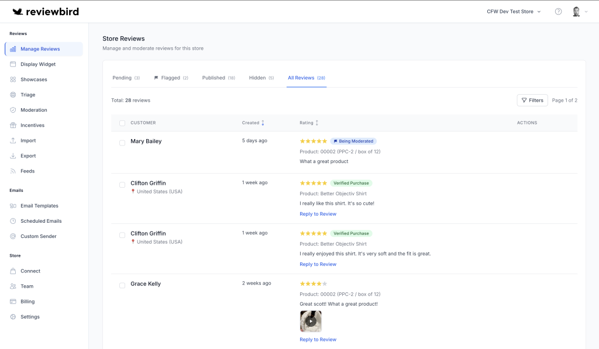Click Reply to Review under Grace Kelly
The image size is (599, 349).
click(x=318, y=340)
